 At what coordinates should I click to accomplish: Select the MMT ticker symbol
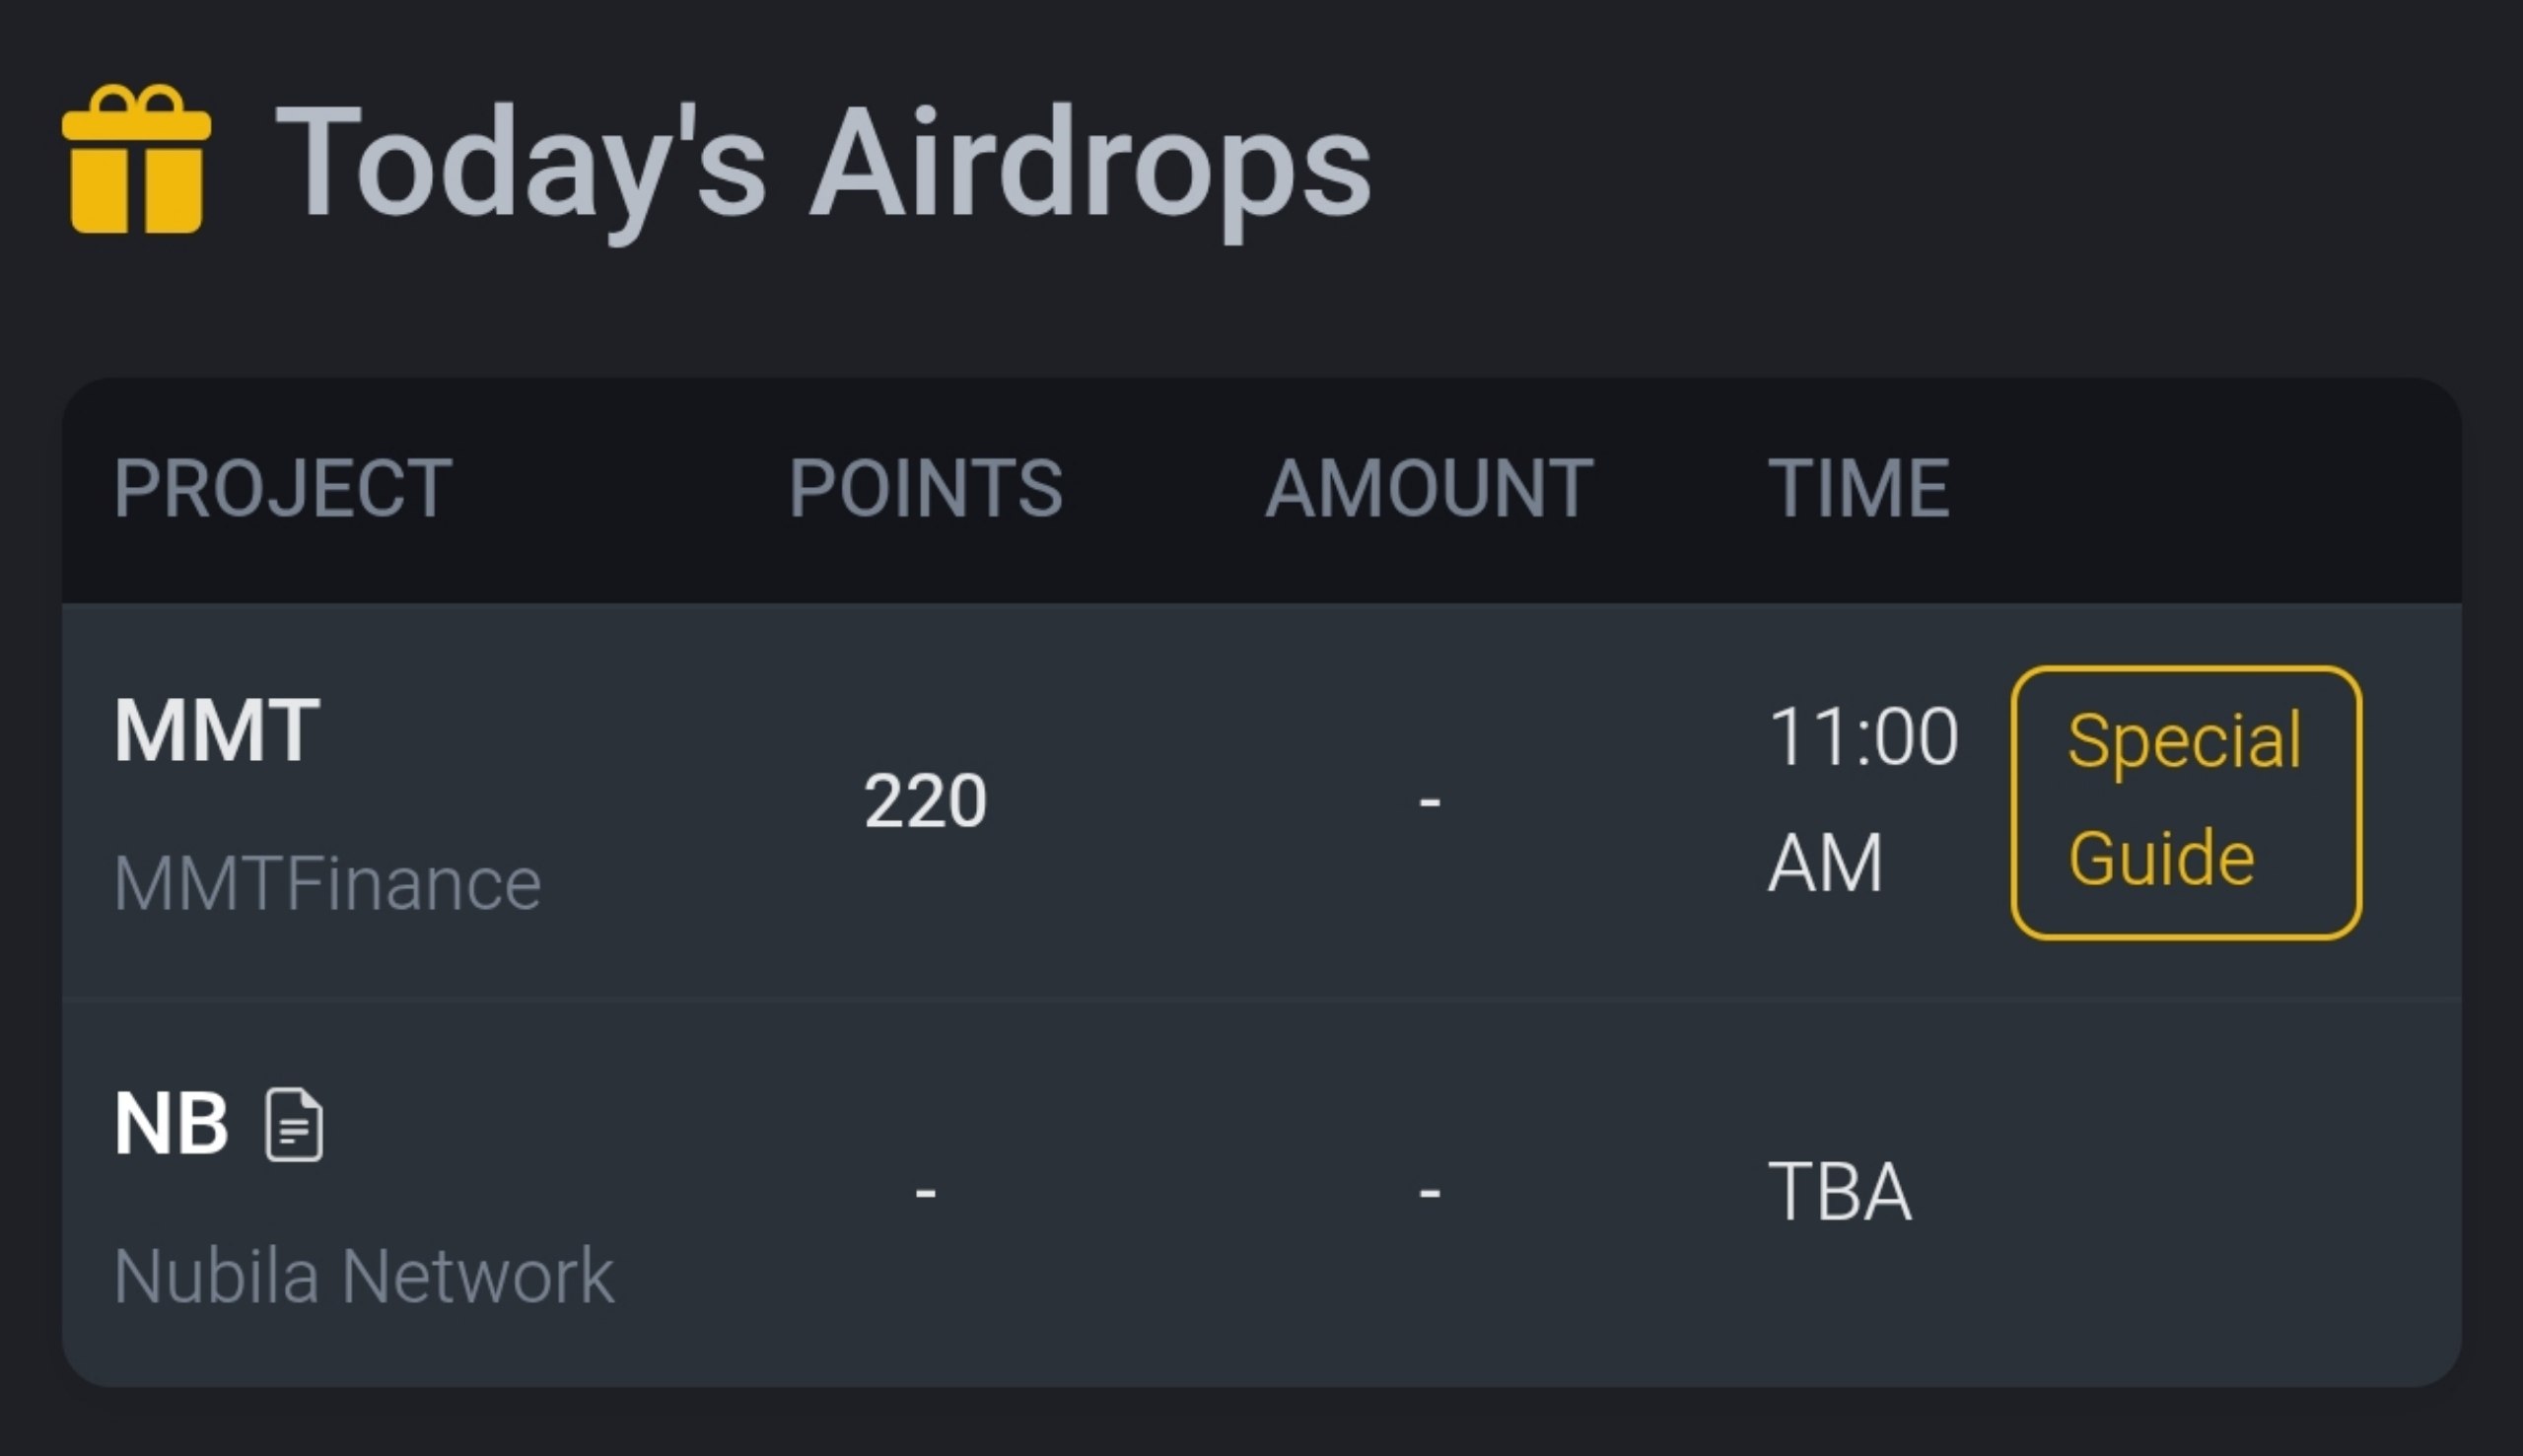217,731
